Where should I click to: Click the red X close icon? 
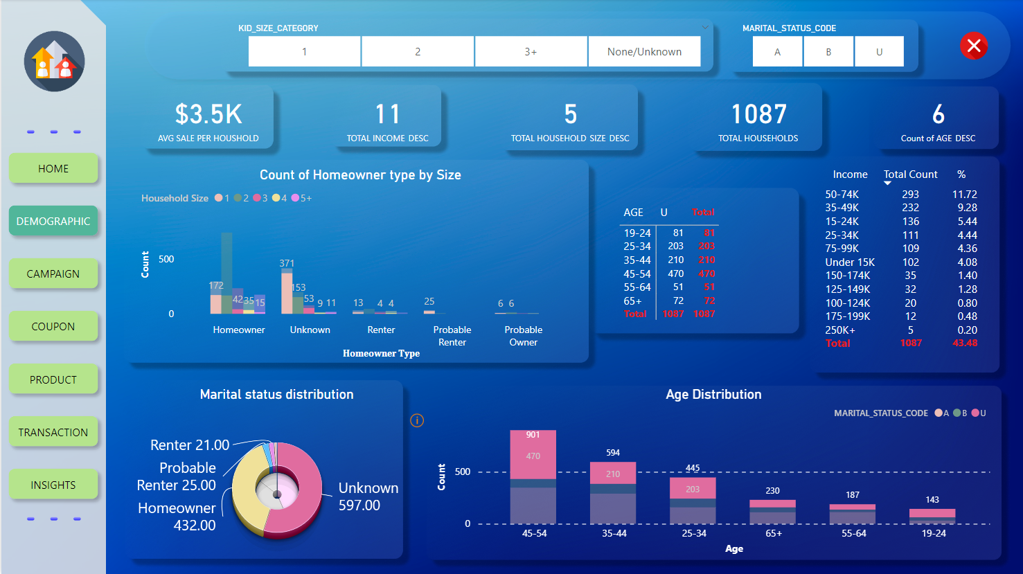click(974, 46)
